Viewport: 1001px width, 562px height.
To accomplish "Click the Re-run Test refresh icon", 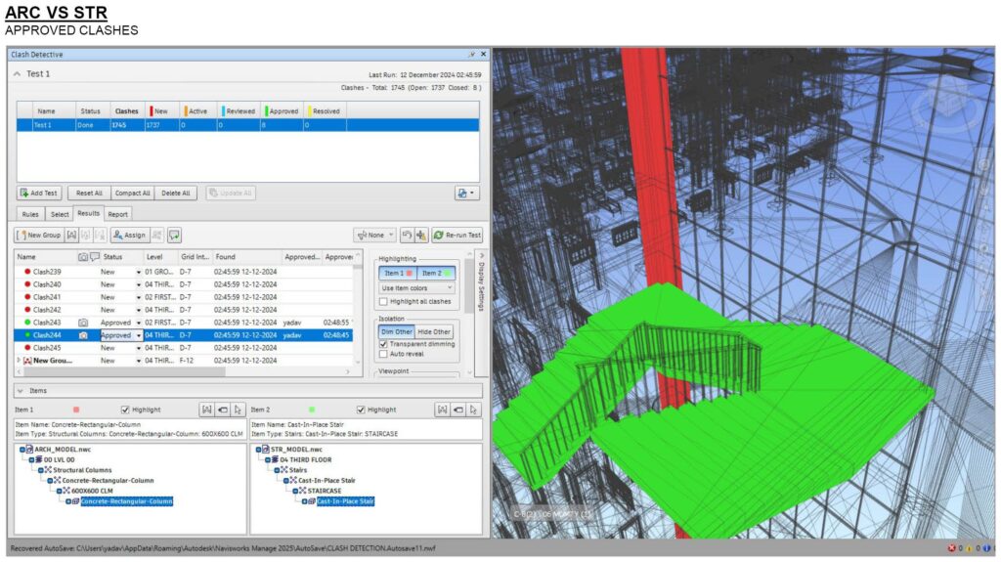I will pos(439,236).
